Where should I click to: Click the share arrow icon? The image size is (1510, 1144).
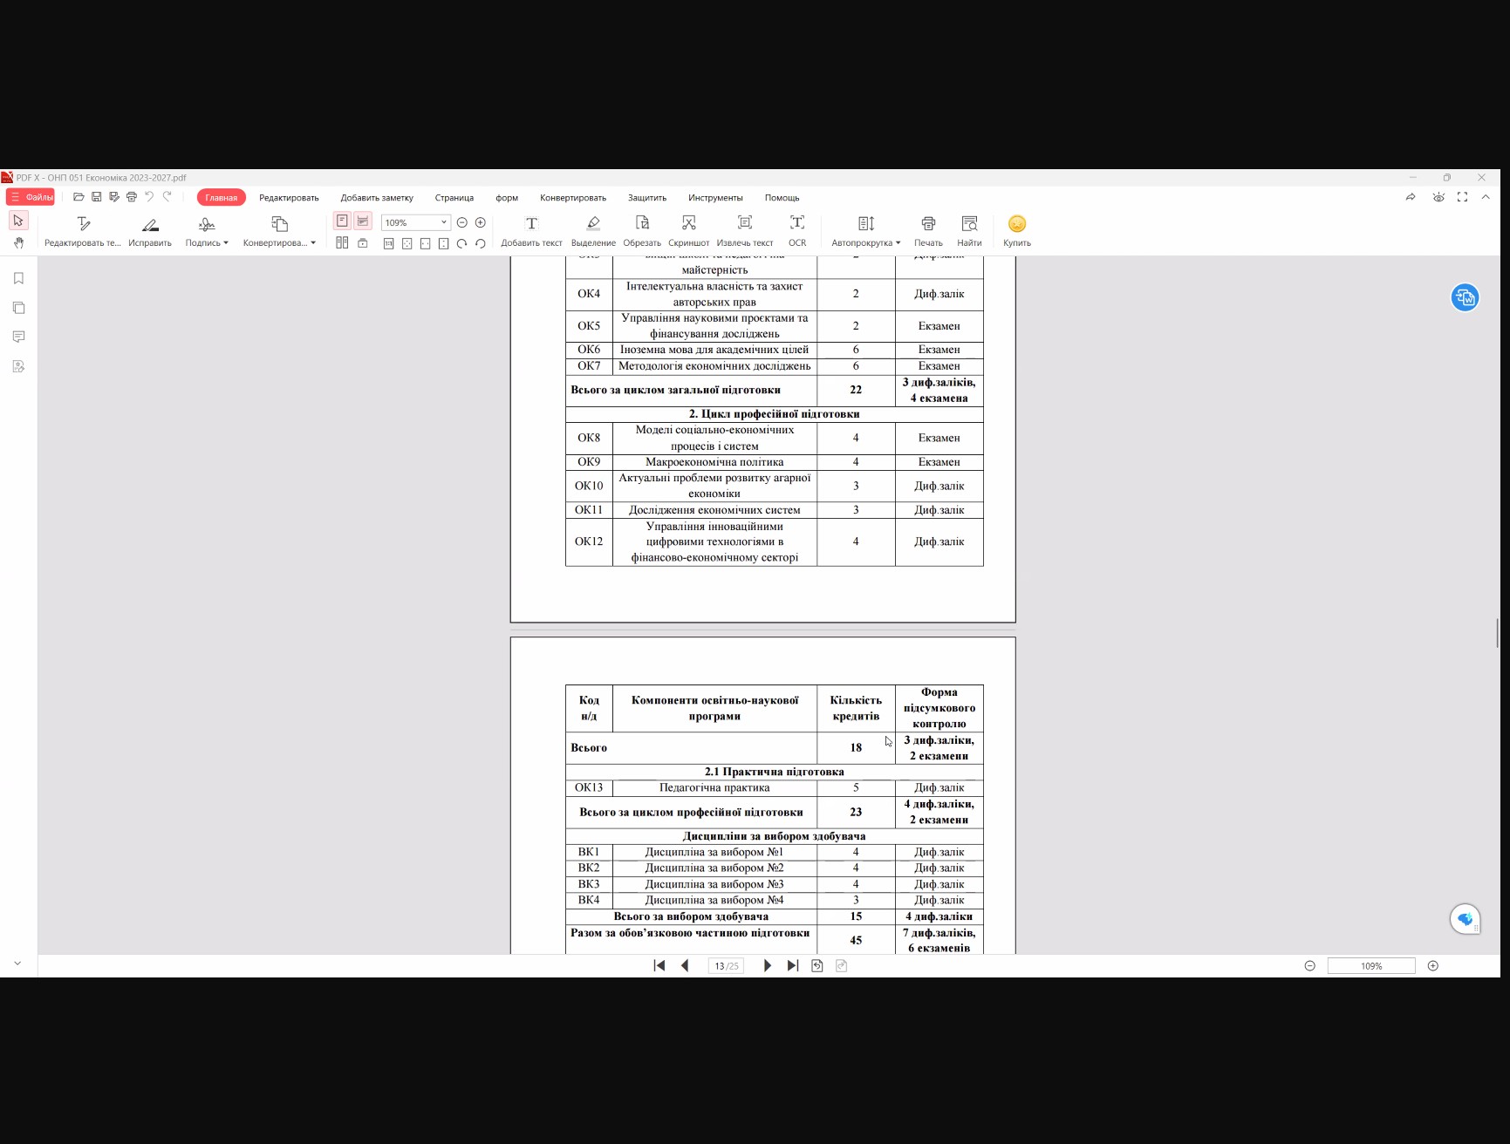(1411, 197)
